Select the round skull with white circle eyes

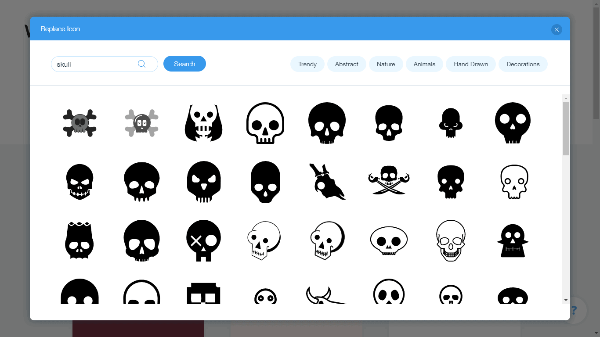coord(513,123)
